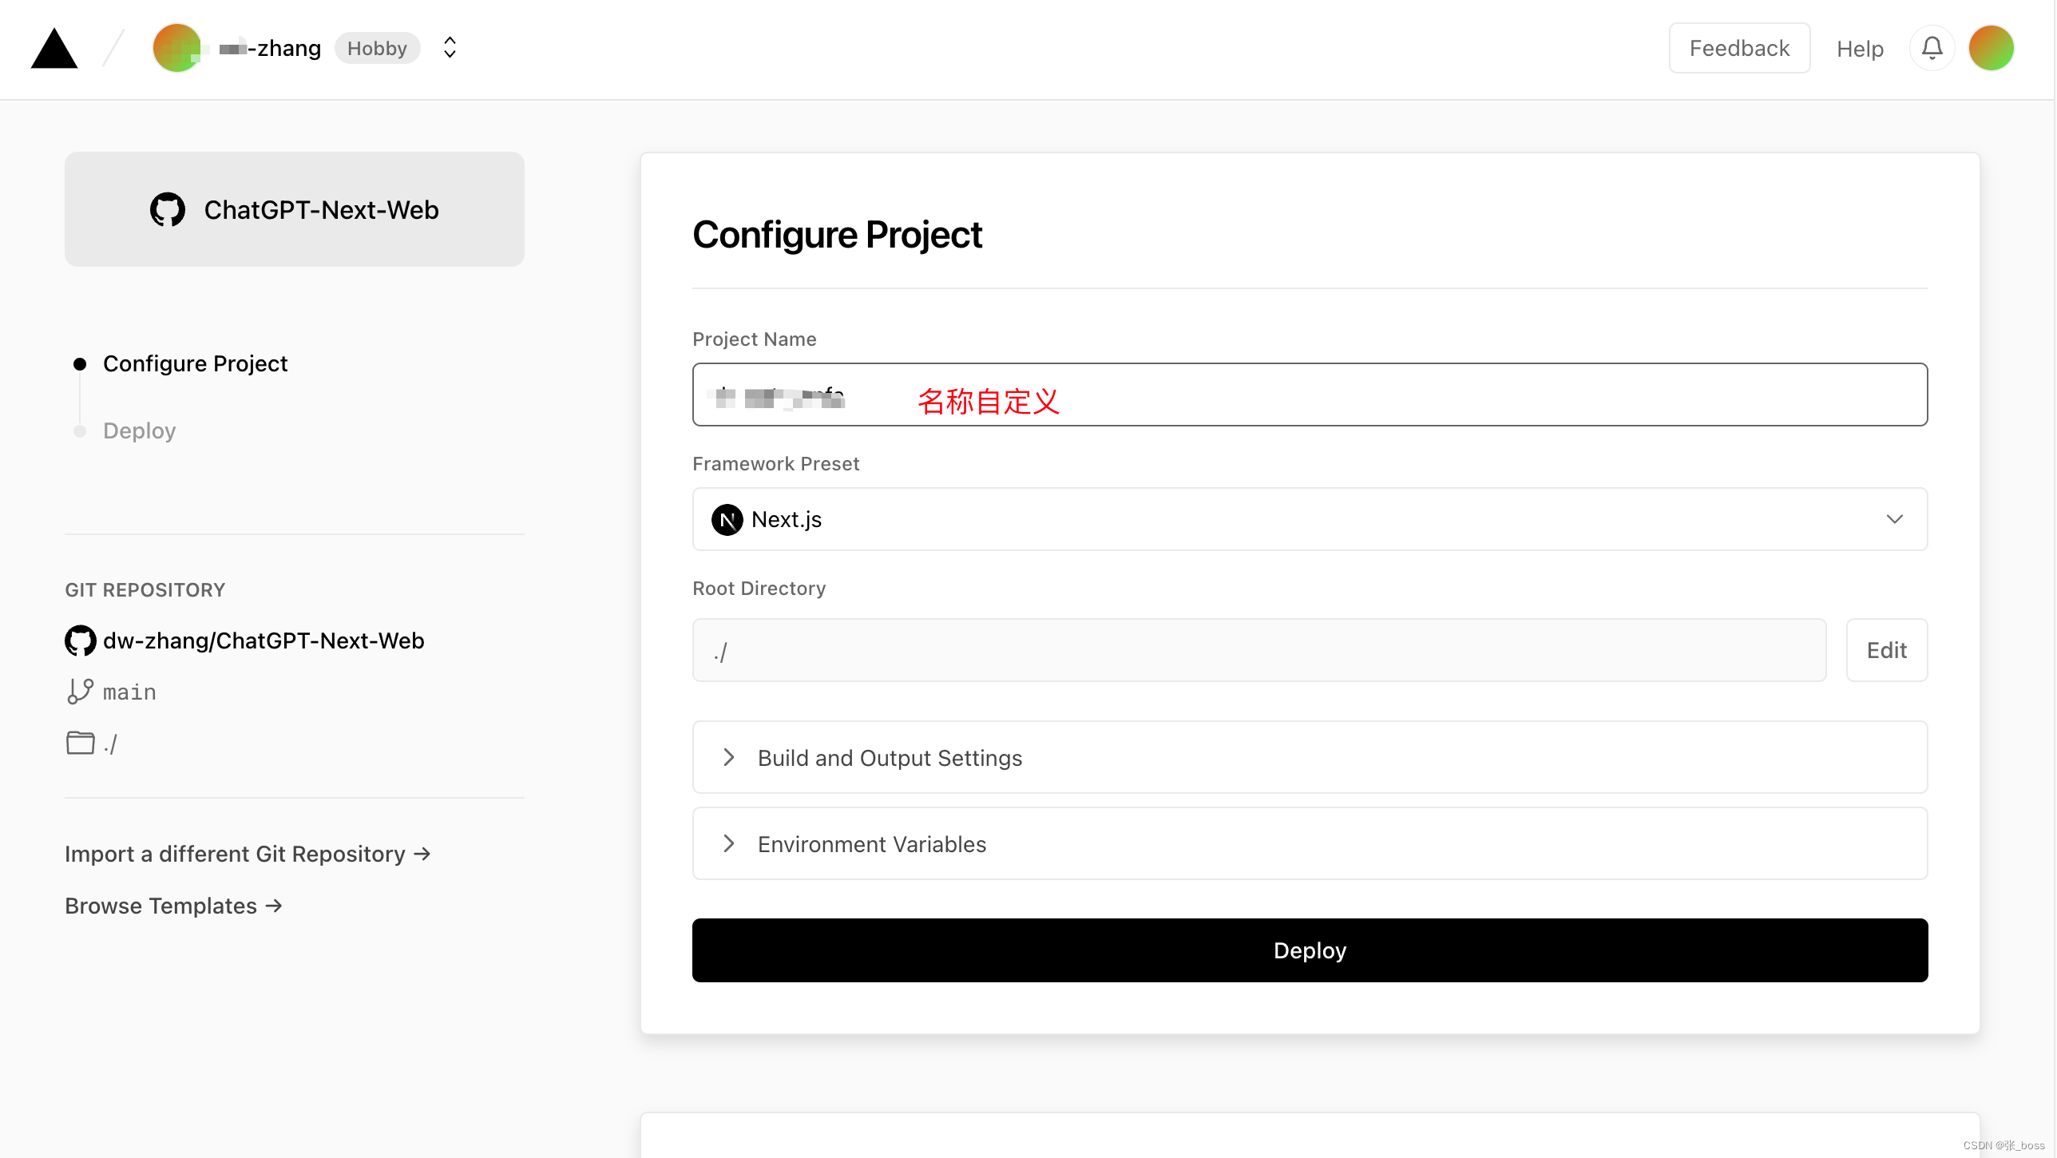Click the user avatar at top right
The height and width of the screenshot is (1158, 2057).
pos(1991,48)
